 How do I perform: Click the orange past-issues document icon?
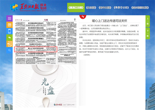pos(10,44)
